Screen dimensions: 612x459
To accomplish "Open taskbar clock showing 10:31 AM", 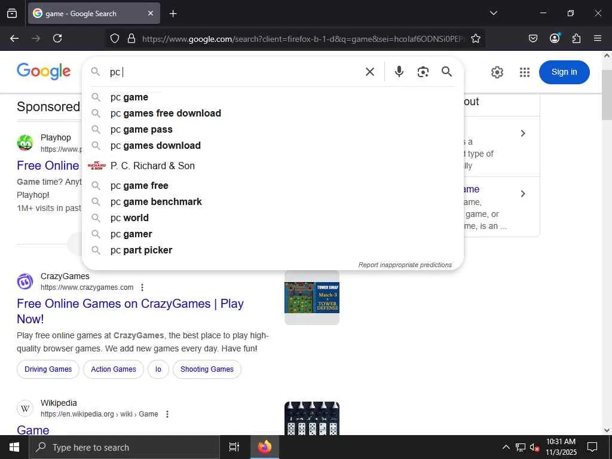I will pos(561,447).
